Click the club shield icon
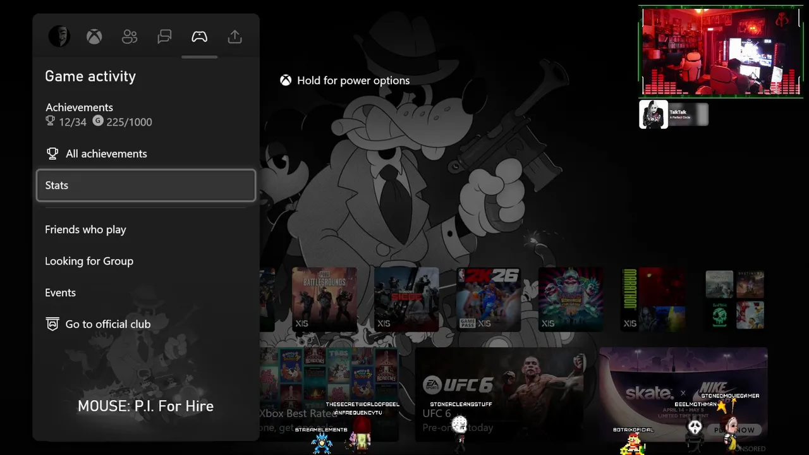This screenshot has width=809, height=455. click(52, 324)
